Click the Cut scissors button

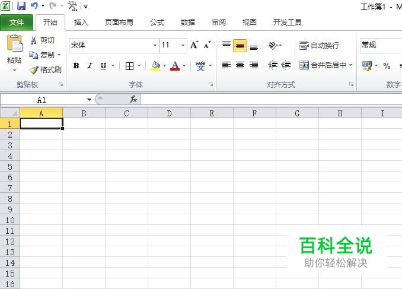coord(42,40)
